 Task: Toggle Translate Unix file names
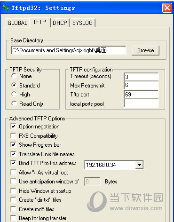[13, 154]
